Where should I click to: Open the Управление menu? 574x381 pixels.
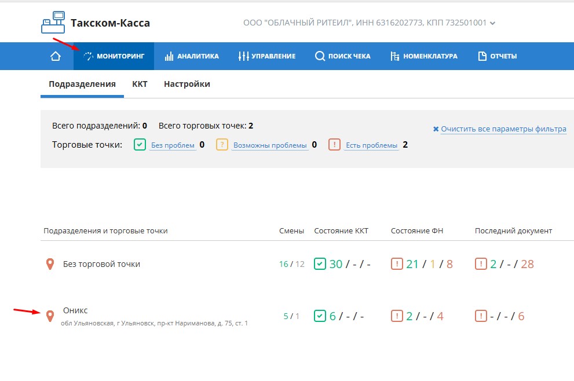pyautogui.click(x=266, y=56)
